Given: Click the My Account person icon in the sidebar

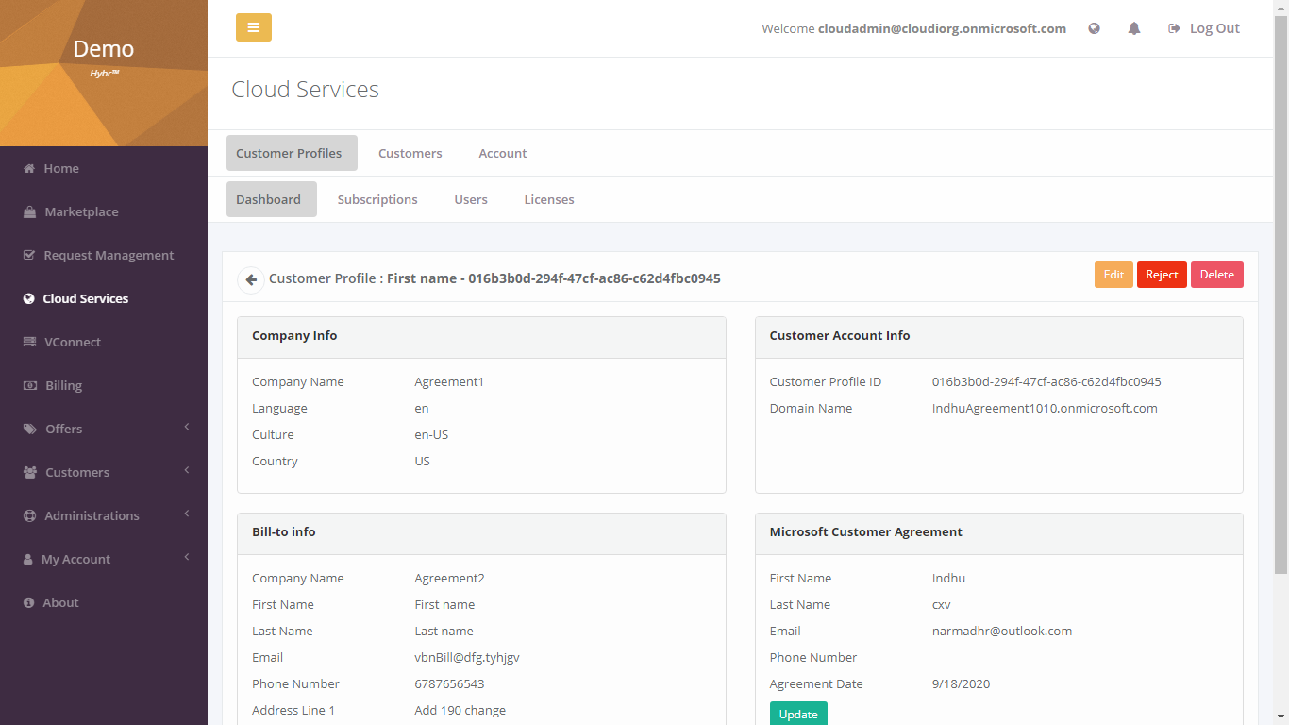Looking at the screenshot, I should pos(28,559).
